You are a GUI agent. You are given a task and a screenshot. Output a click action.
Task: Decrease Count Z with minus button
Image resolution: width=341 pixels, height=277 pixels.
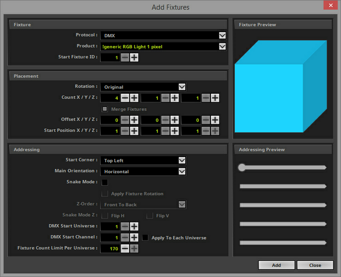[x=206, y=98]
